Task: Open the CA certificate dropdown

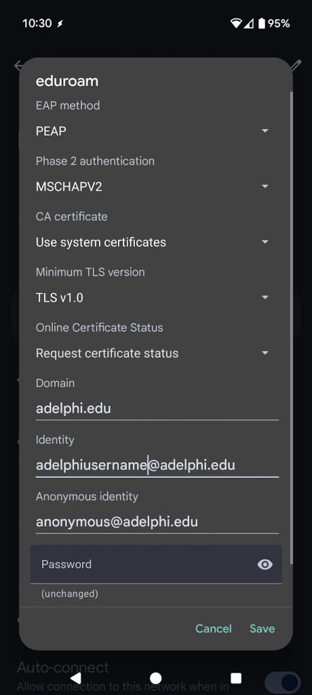Action: [153, 242]
